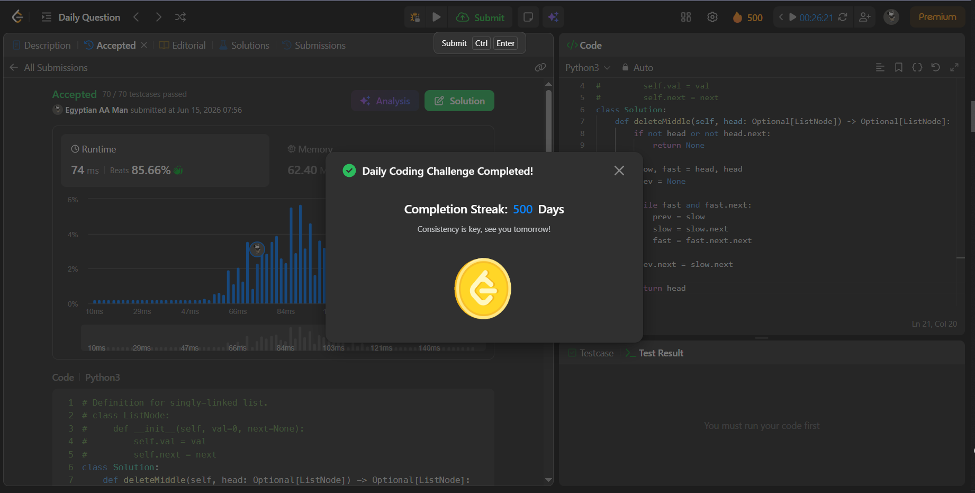Image resolution: width=975 pixels, height=493 pixels.
Task: Go back to All Submissions
Action: pyautogui.click(x=49, y=68)
